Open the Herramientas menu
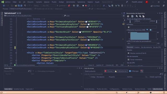Image resolution: width=167 pixels, height=94 pixels. pyautogui.click(x=71, y=2)
